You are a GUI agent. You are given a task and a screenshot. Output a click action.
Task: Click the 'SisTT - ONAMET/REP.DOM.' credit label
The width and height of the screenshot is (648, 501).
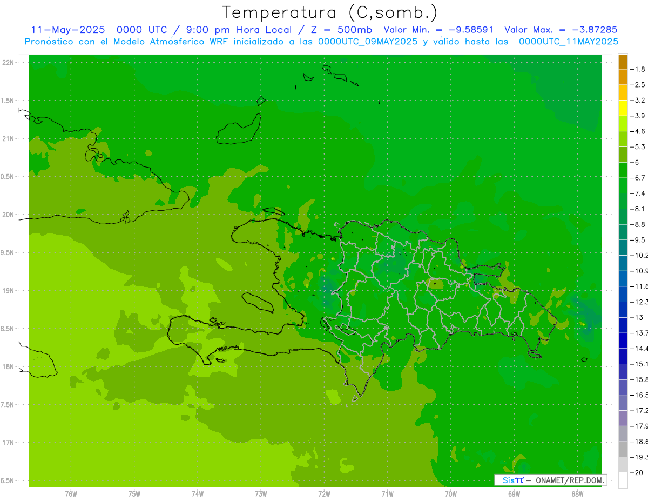click(551, 480)
